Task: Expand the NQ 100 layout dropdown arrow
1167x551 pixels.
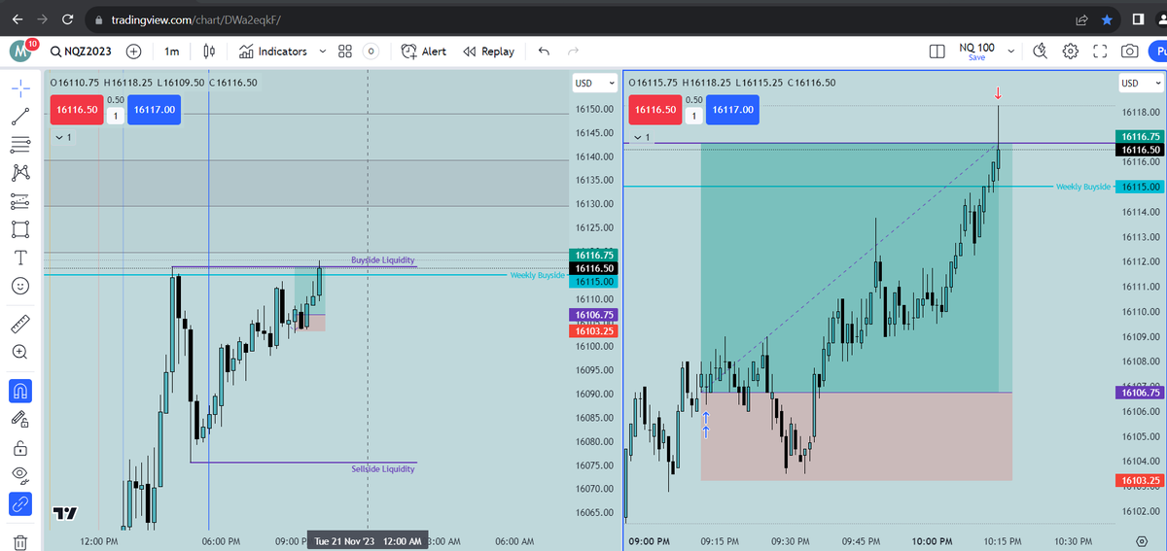Action: pos(1011,52)
